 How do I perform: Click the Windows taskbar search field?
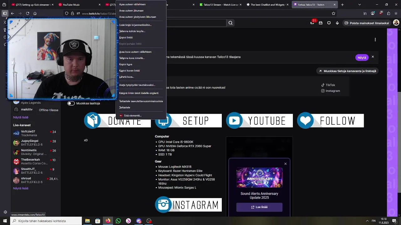[45, 221]
